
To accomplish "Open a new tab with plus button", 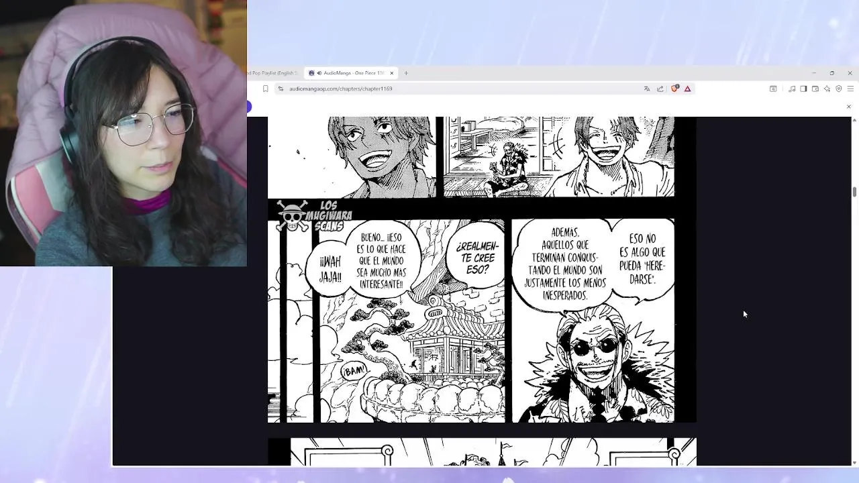I will (x=406, y=73).
